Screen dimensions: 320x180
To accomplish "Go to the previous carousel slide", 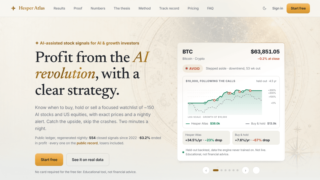I will click(206, 170).
